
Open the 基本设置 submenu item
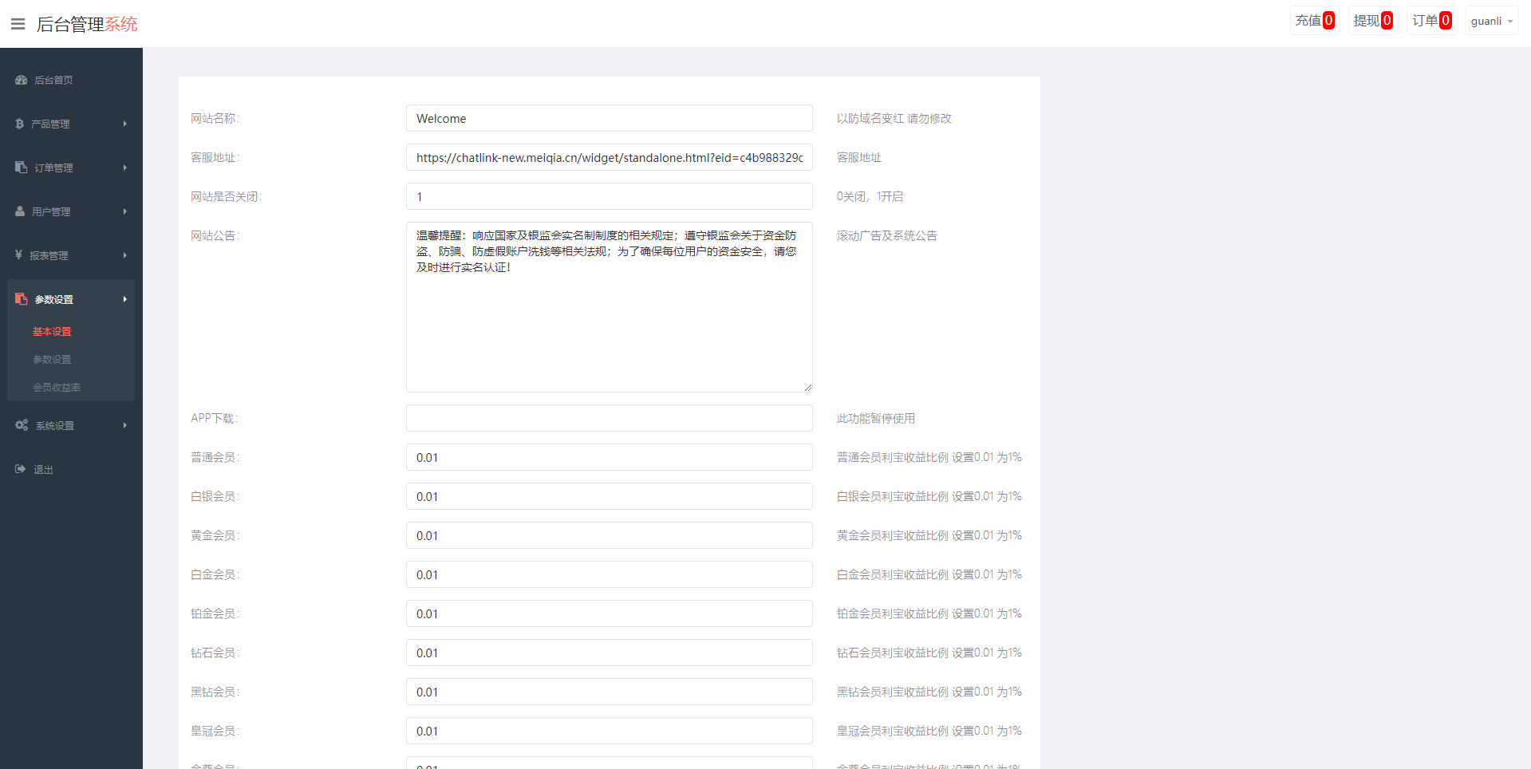click(x=51, y=331)
